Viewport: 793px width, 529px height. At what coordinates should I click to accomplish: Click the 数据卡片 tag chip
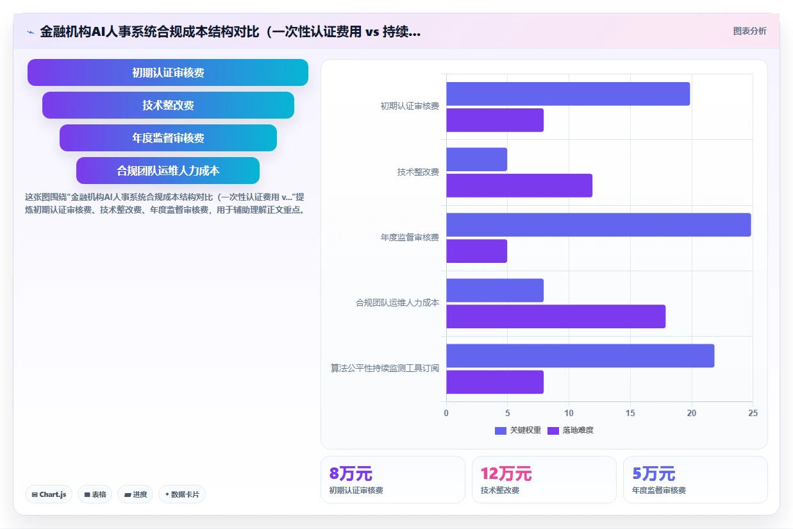182,494
